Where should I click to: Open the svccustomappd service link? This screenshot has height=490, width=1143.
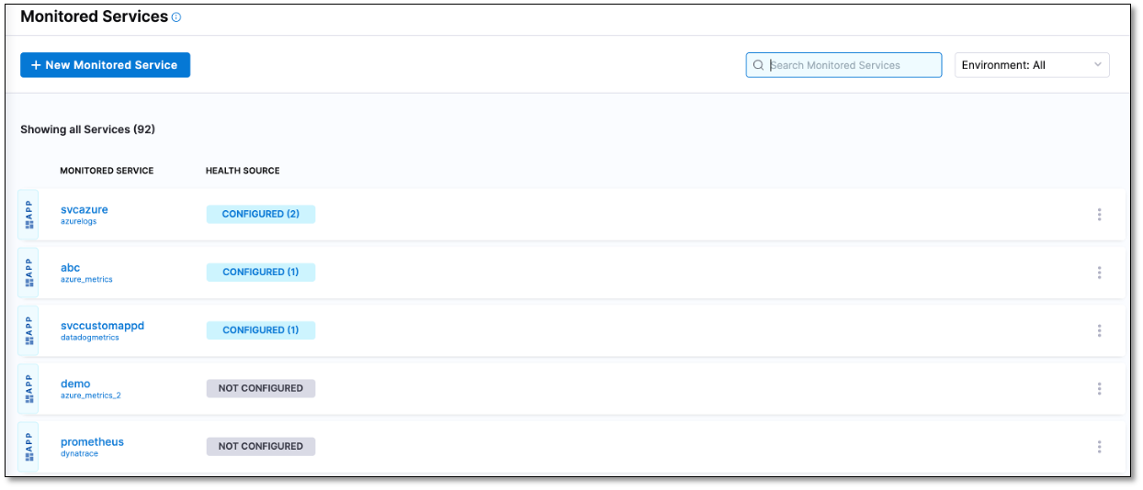pyautogui.click(x=102, y=325)
